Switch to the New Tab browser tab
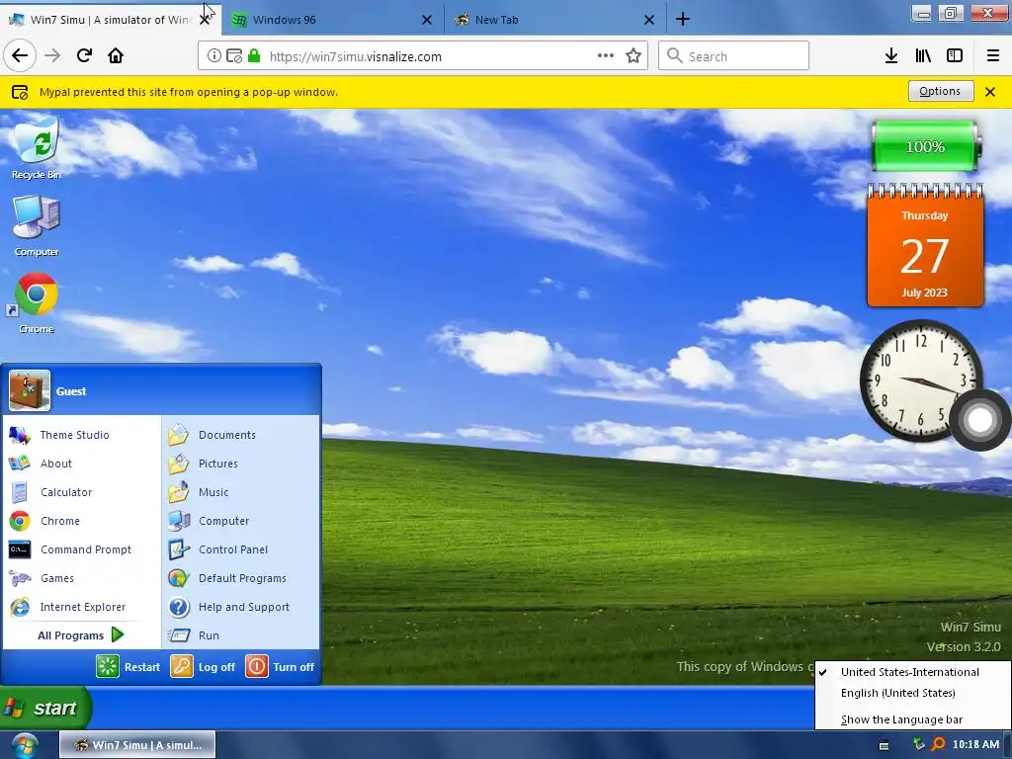 (x=554, y=20)
